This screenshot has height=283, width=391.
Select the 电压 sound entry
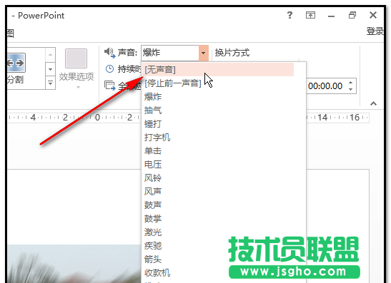[218, 164]
